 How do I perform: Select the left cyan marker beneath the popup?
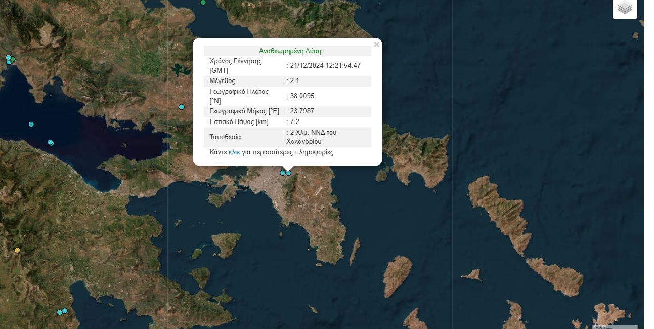tap(283, 173)
